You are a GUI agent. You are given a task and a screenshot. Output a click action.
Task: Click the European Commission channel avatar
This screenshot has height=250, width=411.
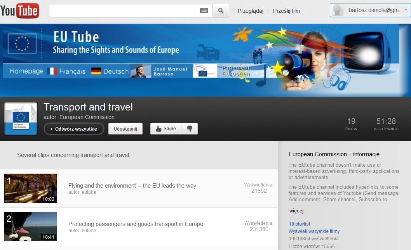tap(21, 119)
